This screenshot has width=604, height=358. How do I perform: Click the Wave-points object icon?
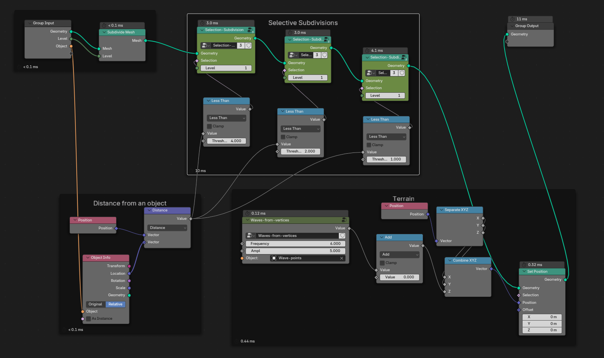click(x=274, y=258)
